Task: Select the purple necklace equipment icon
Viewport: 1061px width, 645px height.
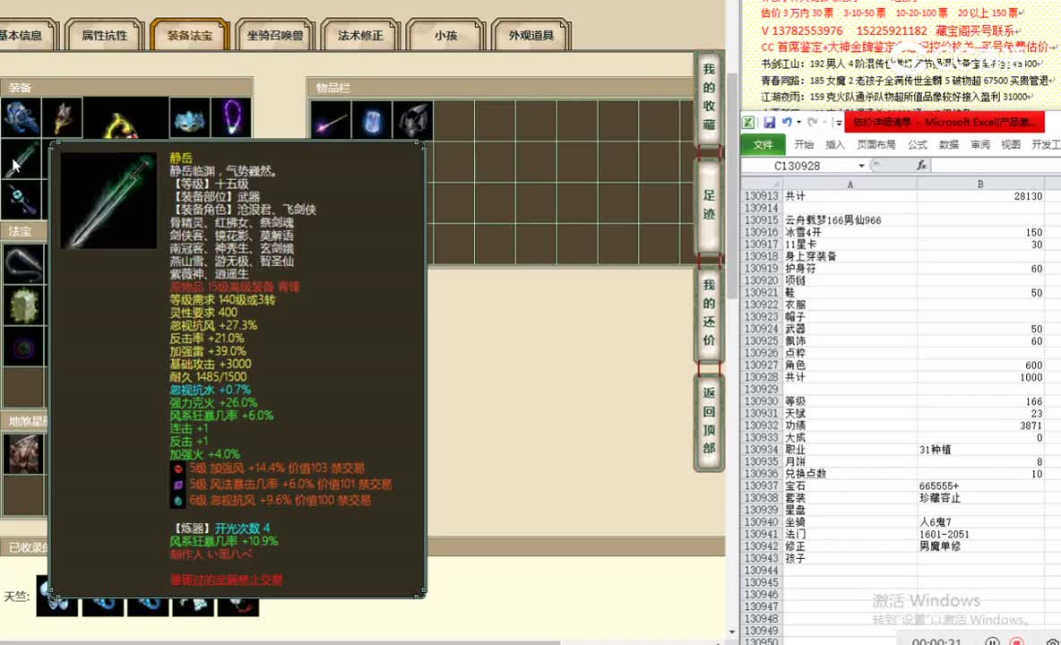Action: click(231, 117)
